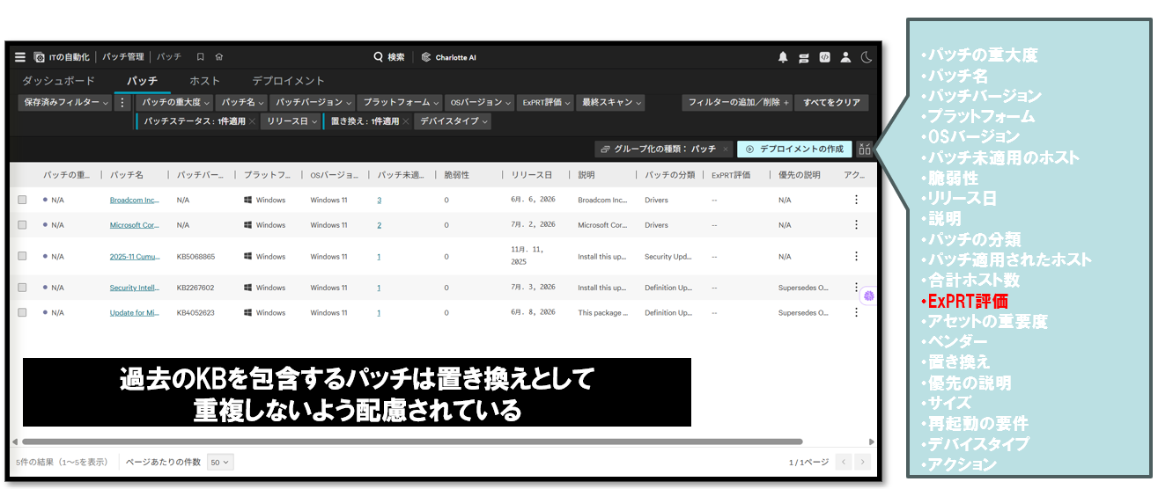1158x489 pixels.
Task: Select the Microsoft Cor patch checkbox
Action: tap(22, 225)
